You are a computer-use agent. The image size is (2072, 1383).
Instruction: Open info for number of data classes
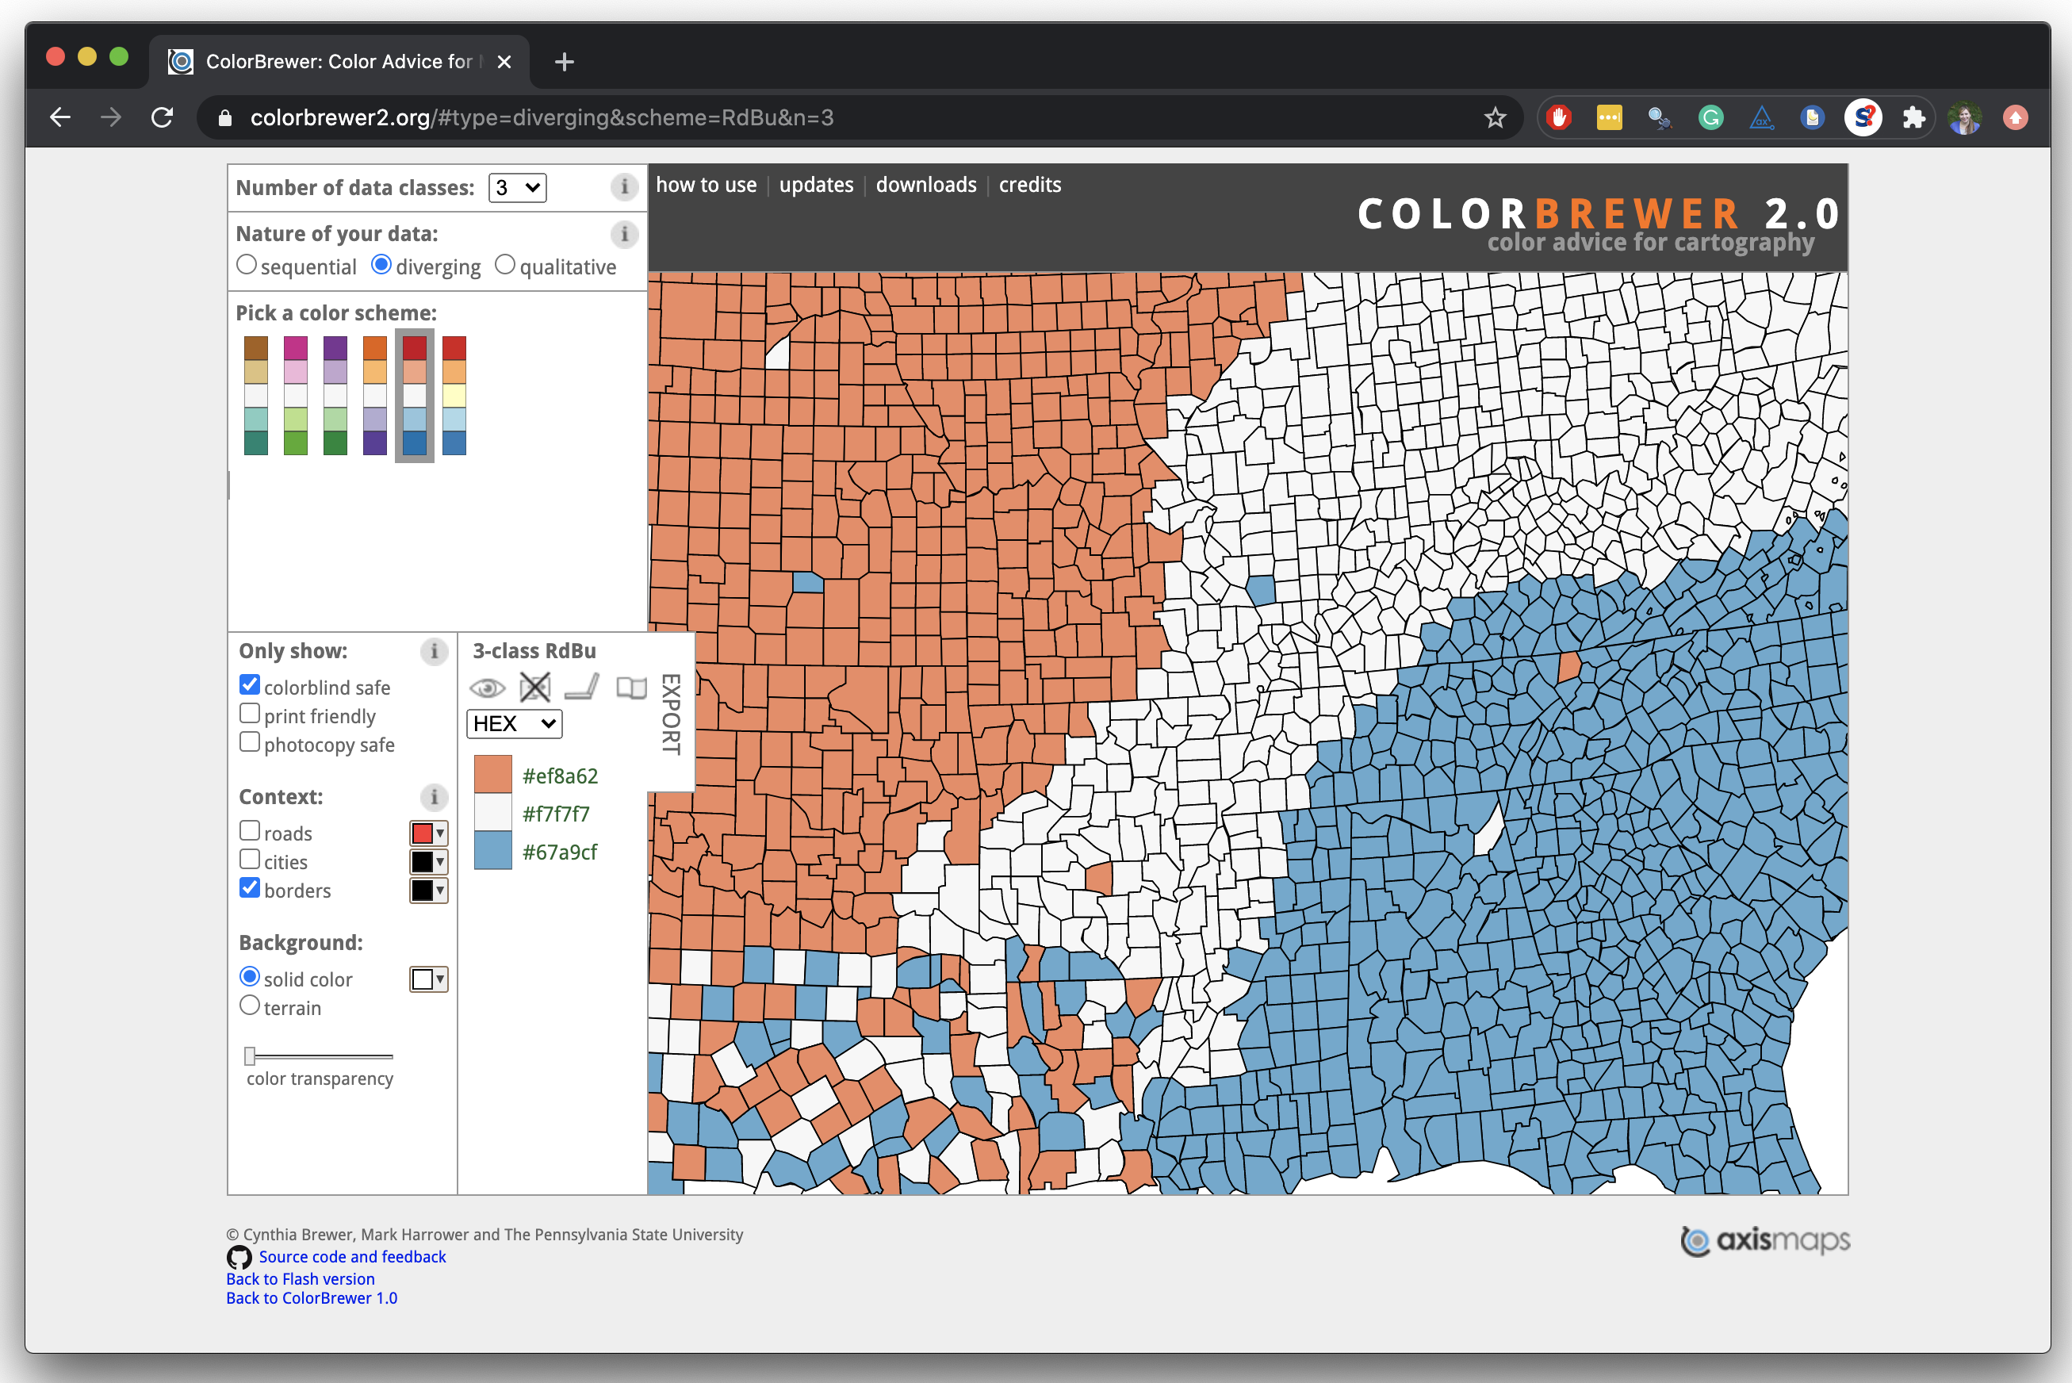624,187
